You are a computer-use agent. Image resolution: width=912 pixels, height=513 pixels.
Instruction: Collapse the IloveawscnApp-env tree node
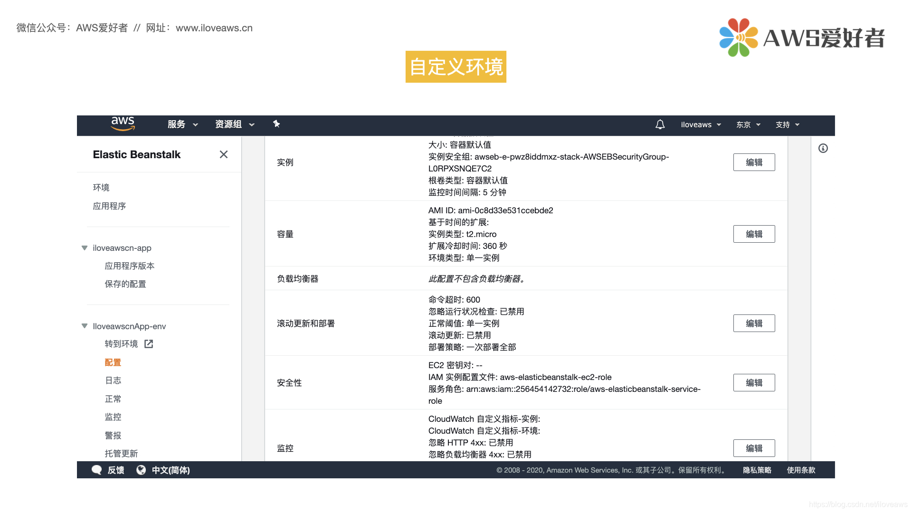coord(85,326)
